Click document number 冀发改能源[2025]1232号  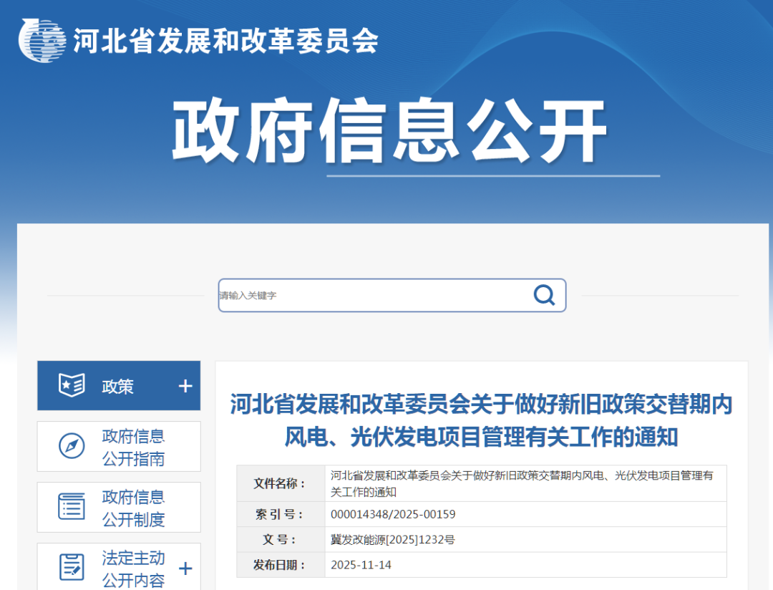click(x=393, y=539)
